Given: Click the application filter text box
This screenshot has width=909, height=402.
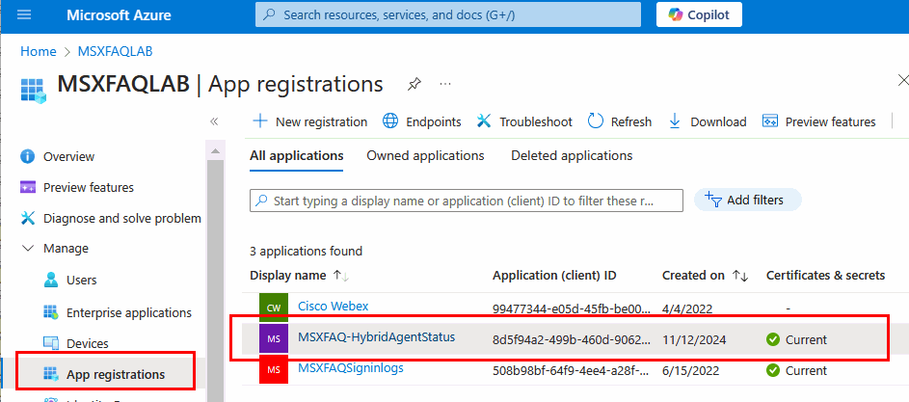Looking at the screenshot, I should tap(467, 201).
